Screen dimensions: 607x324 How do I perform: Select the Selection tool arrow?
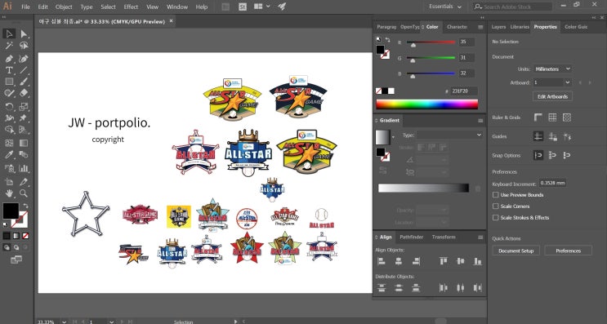tap(9, 34)
